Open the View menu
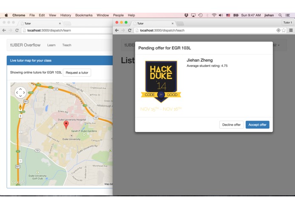The image size is (295, 209). pyautogui.click(x=53, y=15)
